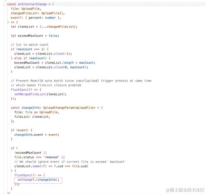This screenshot has width=206, height=194.
Task: Click the onInternalChange function name
Action: (x=32, y=4)
